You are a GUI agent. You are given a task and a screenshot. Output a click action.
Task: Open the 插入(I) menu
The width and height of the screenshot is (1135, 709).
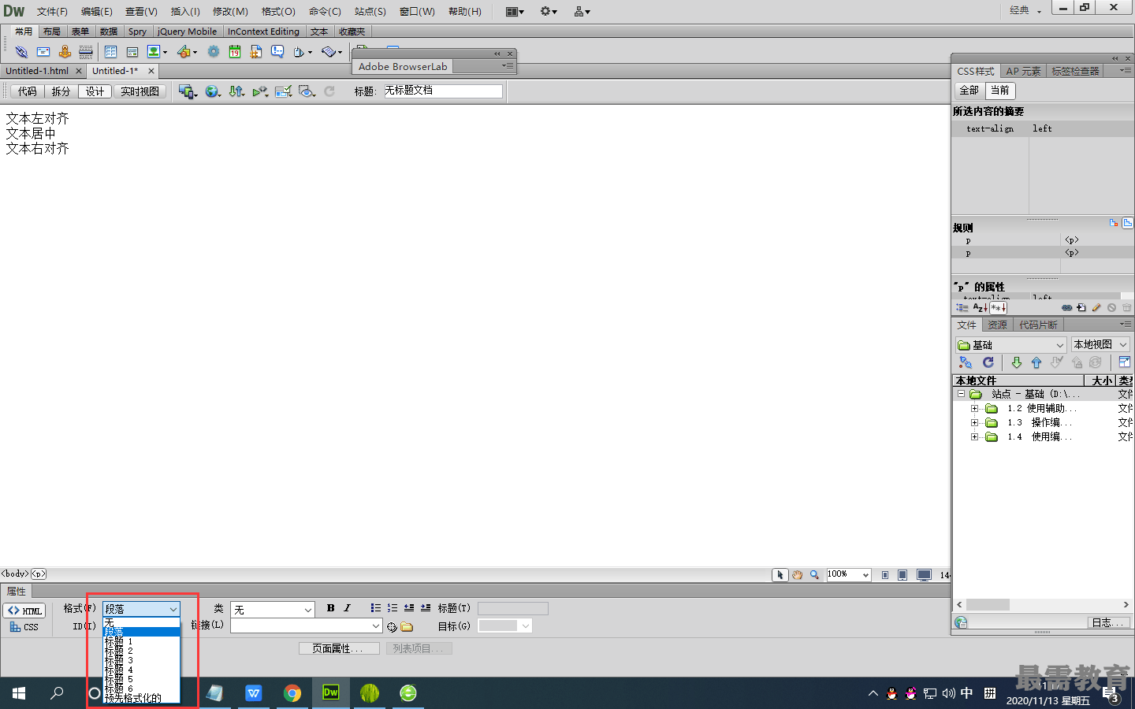185,11
